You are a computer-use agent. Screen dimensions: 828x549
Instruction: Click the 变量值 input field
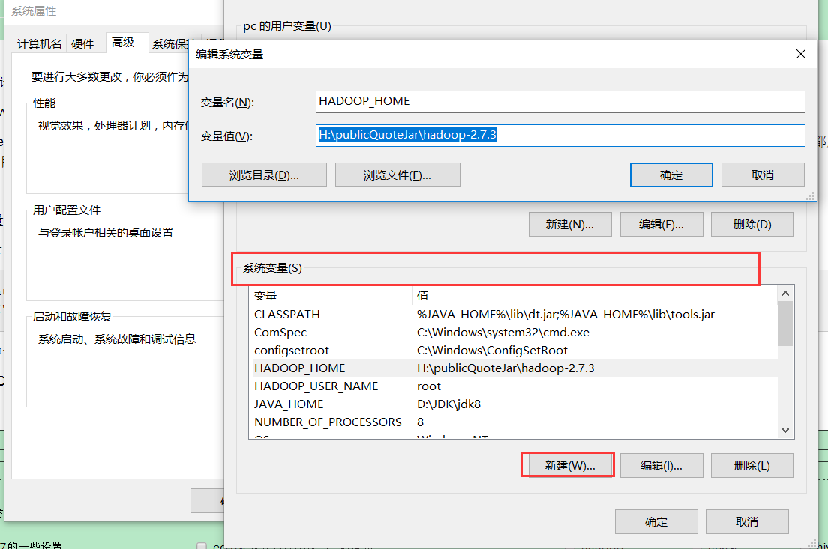560,135
